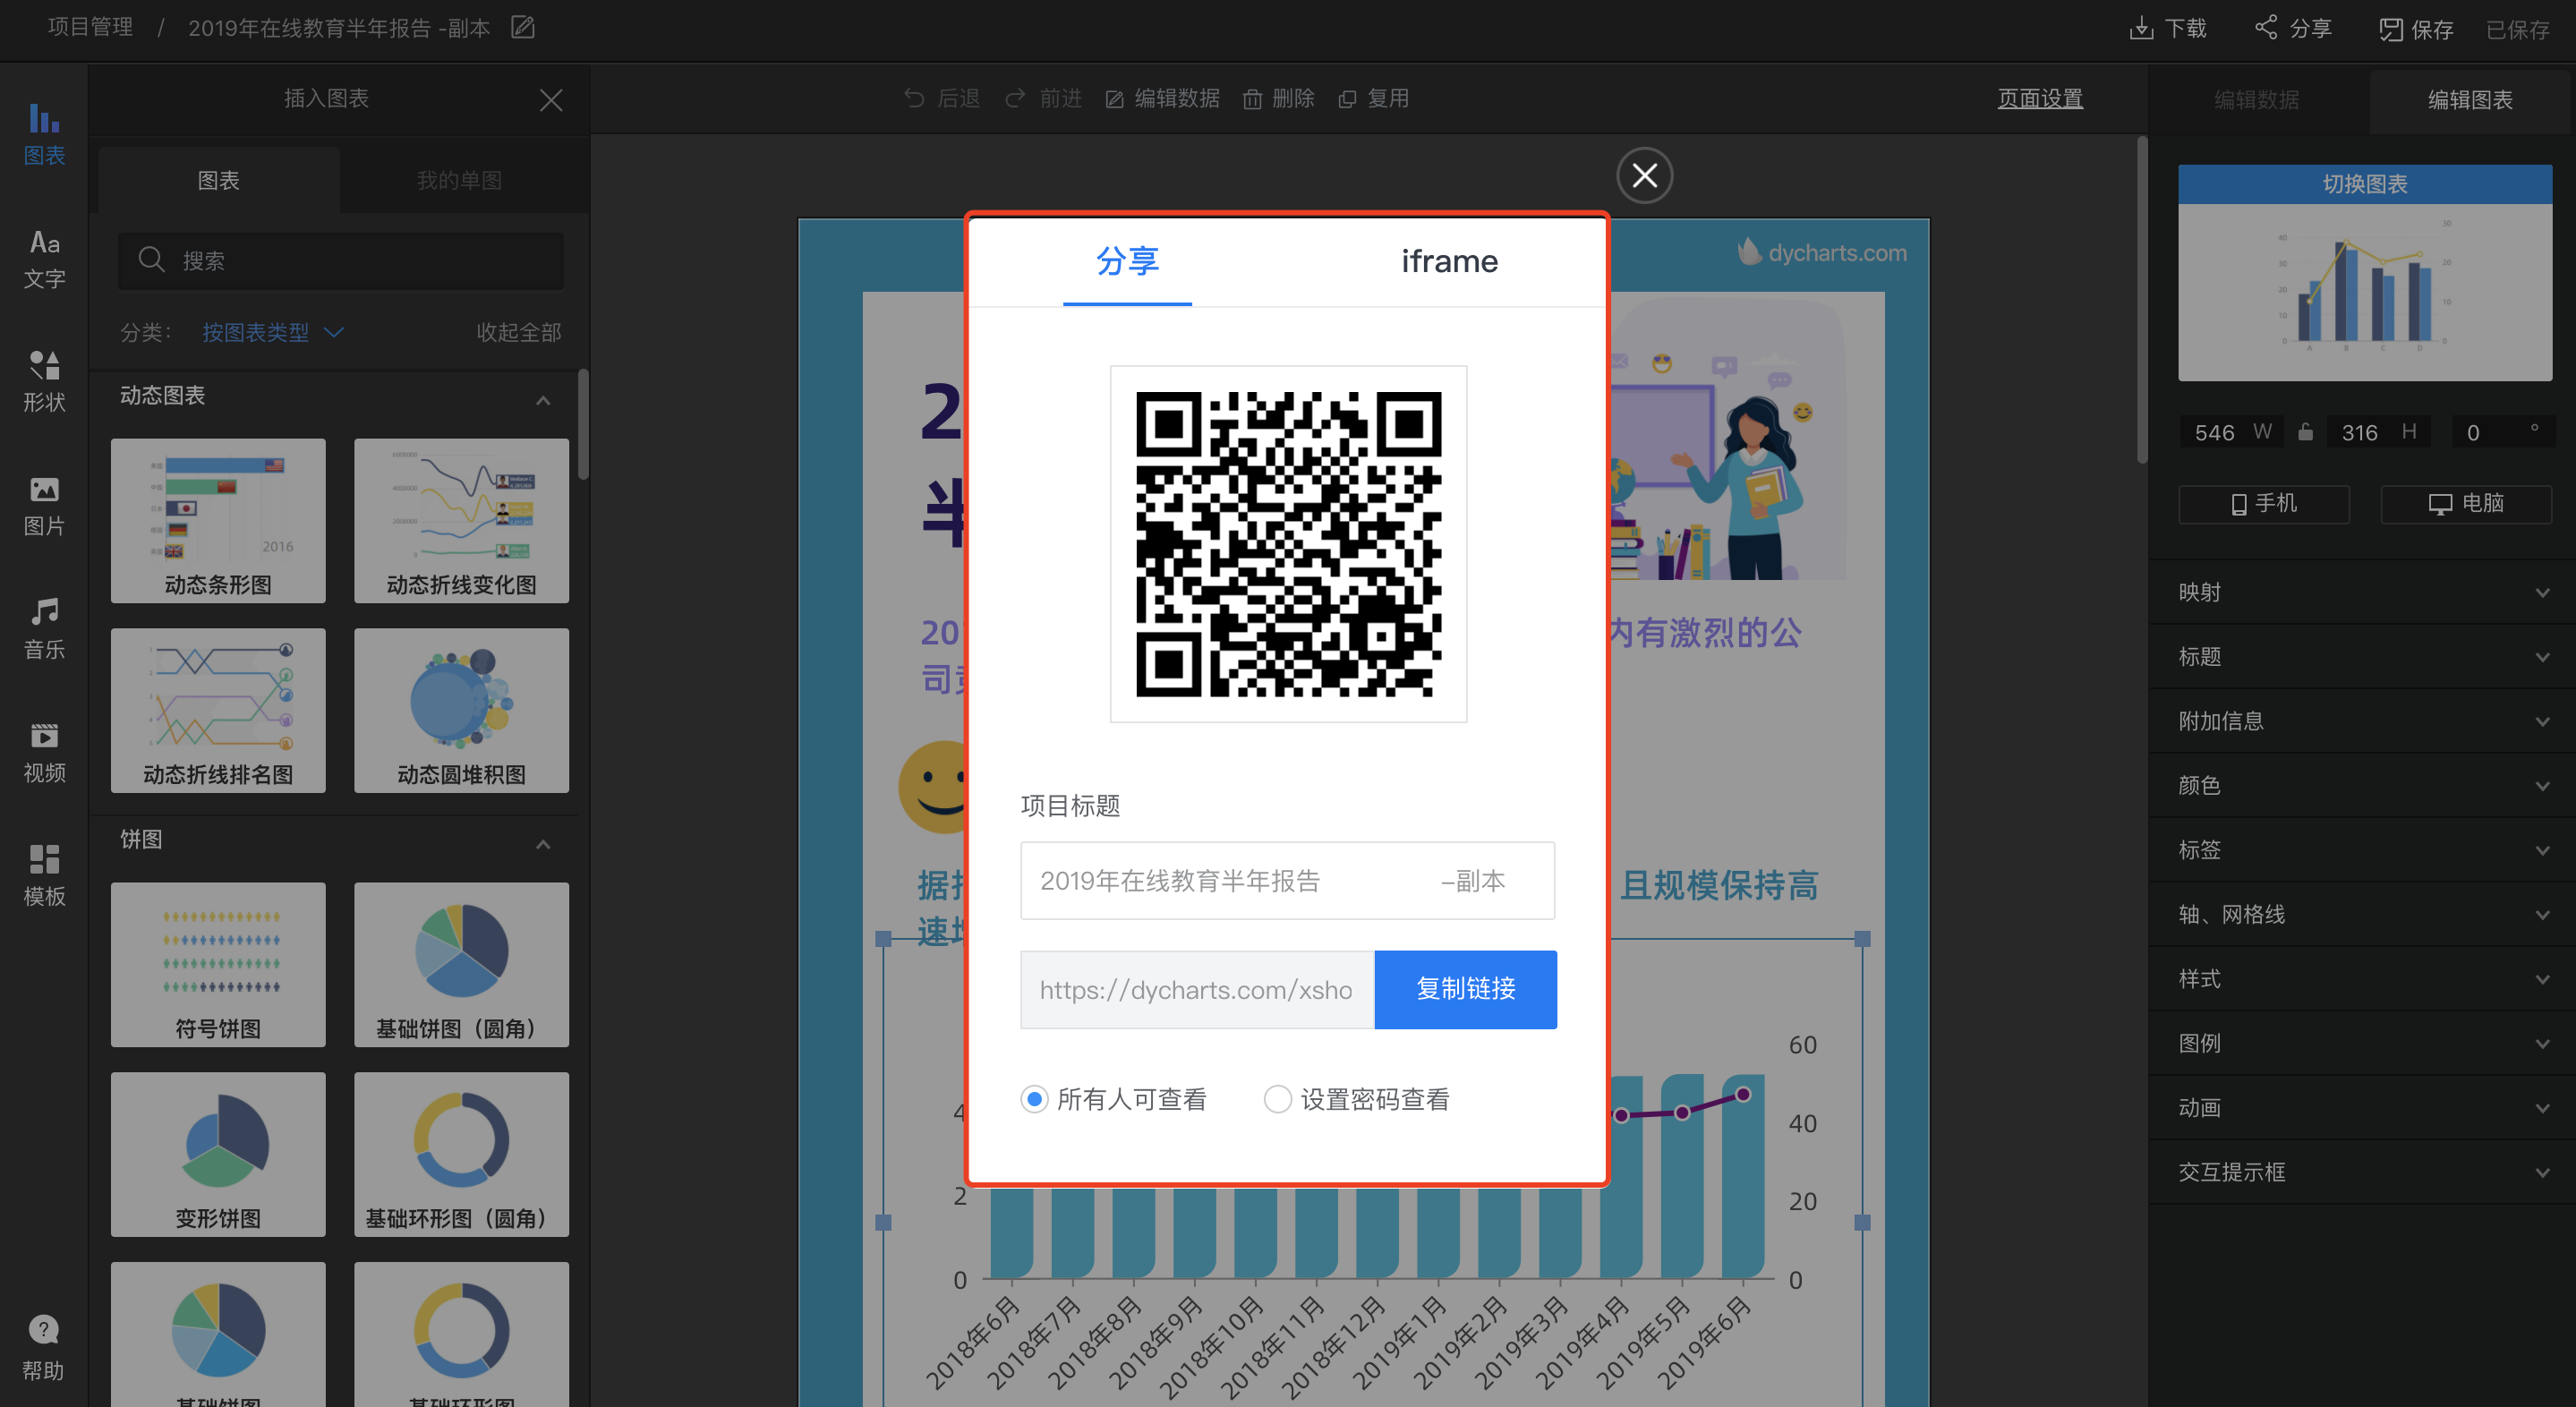Open the 视频 video sidebar panel
This screenshot has width=2576, height=1407.
pyautogui.click(x=44, y=753)
